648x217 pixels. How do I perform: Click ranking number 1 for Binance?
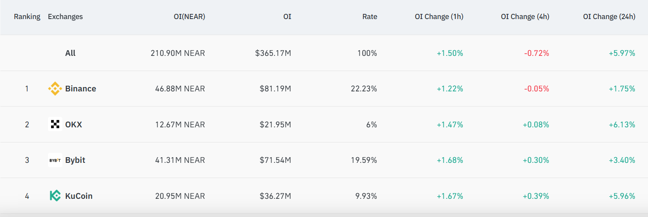27,89
